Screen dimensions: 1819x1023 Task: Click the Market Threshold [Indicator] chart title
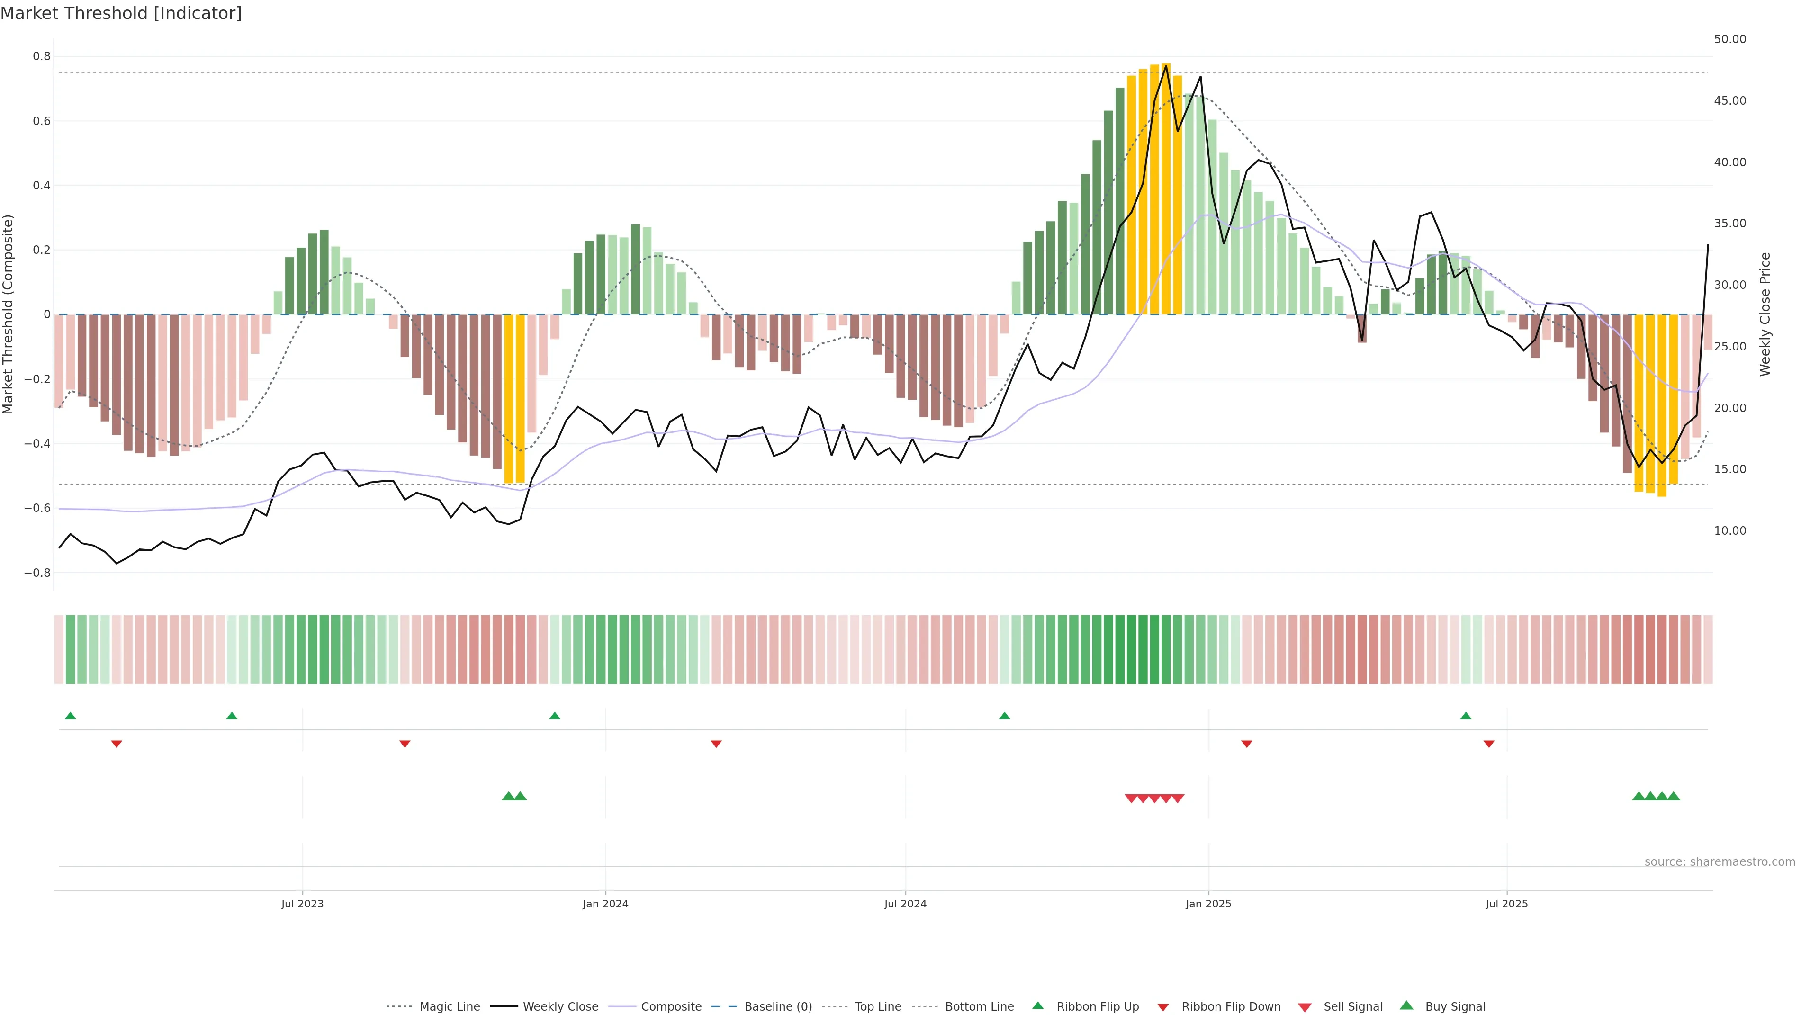click(121, 13)
